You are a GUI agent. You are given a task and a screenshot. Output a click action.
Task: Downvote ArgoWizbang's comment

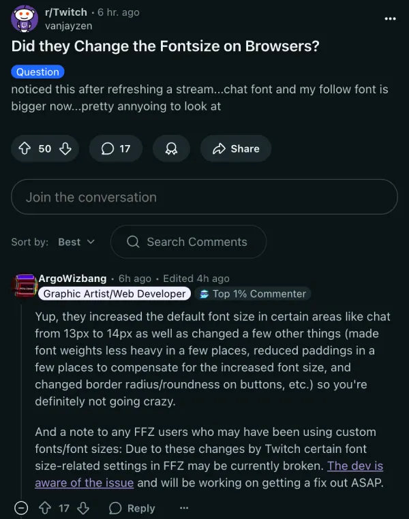84,508
